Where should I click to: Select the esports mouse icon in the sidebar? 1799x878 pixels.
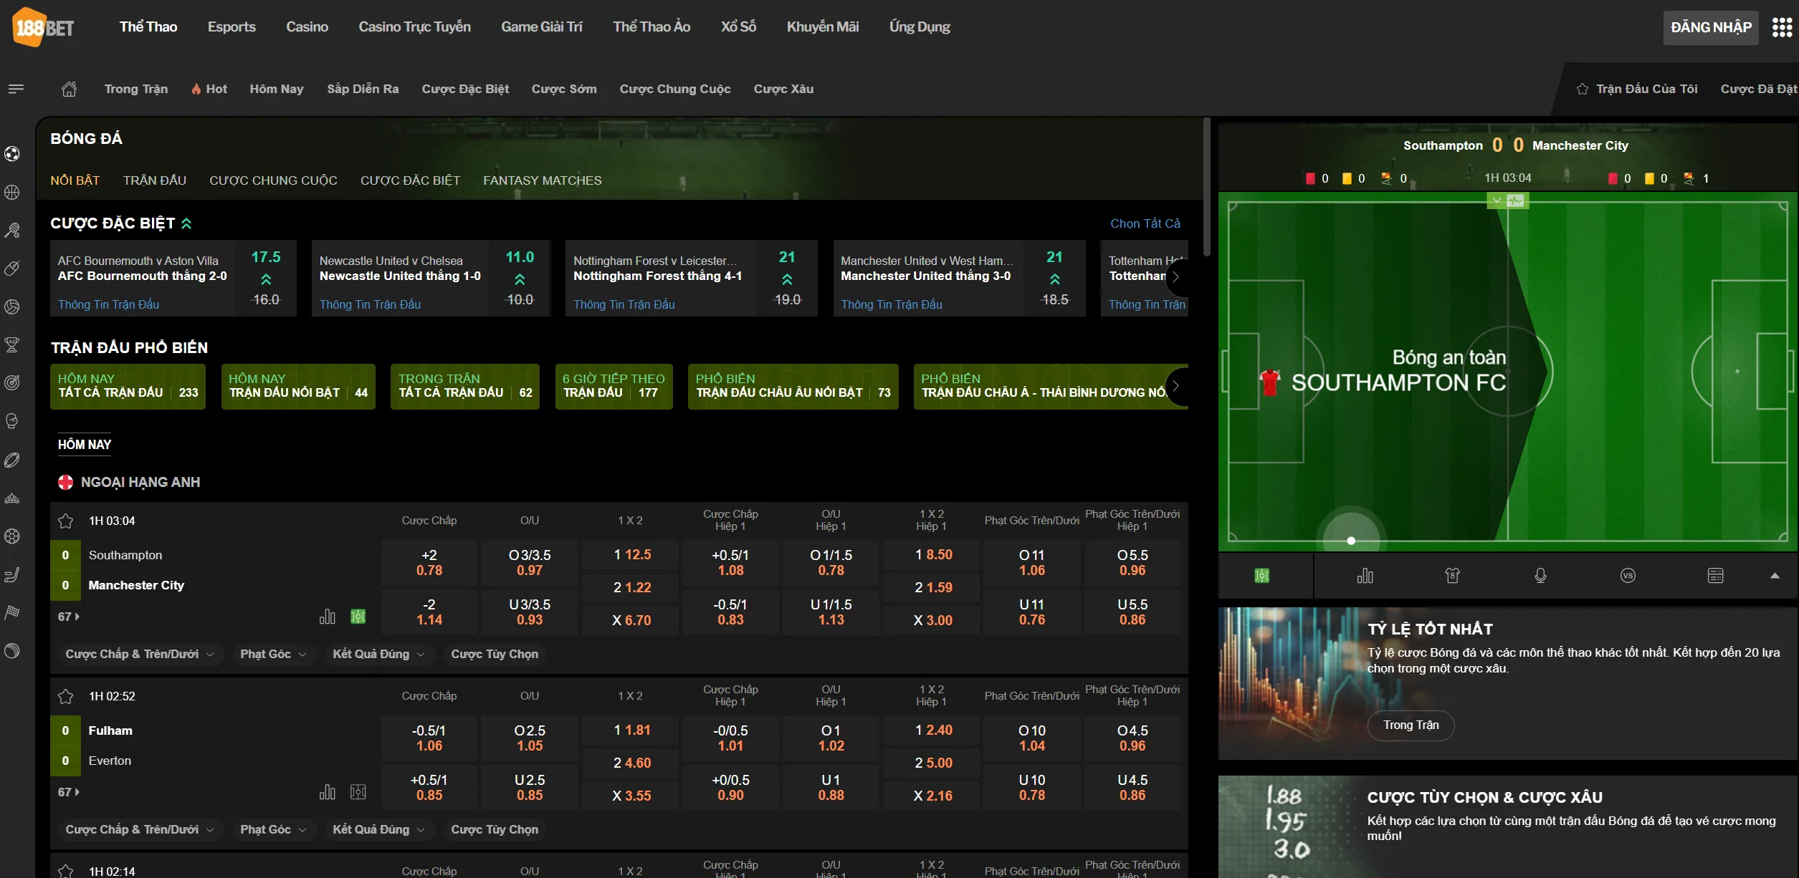12,269
